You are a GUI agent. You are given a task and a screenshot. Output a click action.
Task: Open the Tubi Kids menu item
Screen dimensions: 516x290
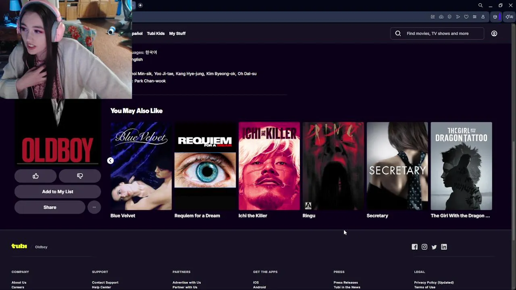(156, 33)
